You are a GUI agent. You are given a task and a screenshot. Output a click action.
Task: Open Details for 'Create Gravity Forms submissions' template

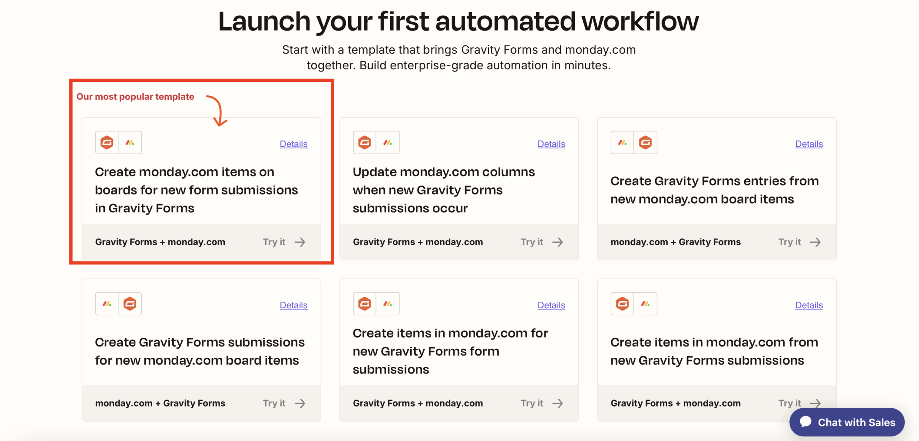click(x=293, y=305)
